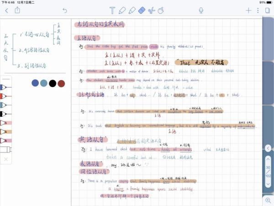
Task: Collapse the side panel with circled chevron
Action: pyautogui.click(x=268, y=148)
